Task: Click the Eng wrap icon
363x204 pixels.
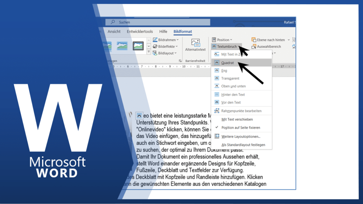Action: tap(217, 71)
